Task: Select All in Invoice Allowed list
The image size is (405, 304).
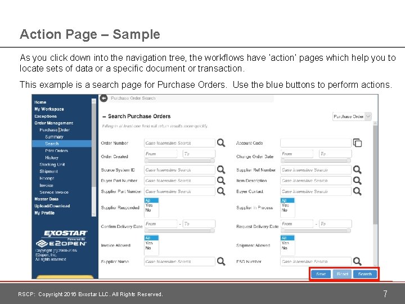Action: [151, 238]
